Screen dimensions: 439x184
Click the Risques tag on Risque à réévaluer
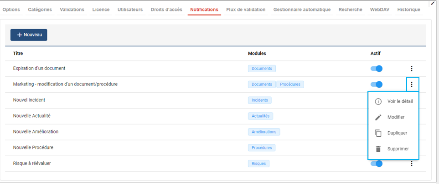point(258,164)
